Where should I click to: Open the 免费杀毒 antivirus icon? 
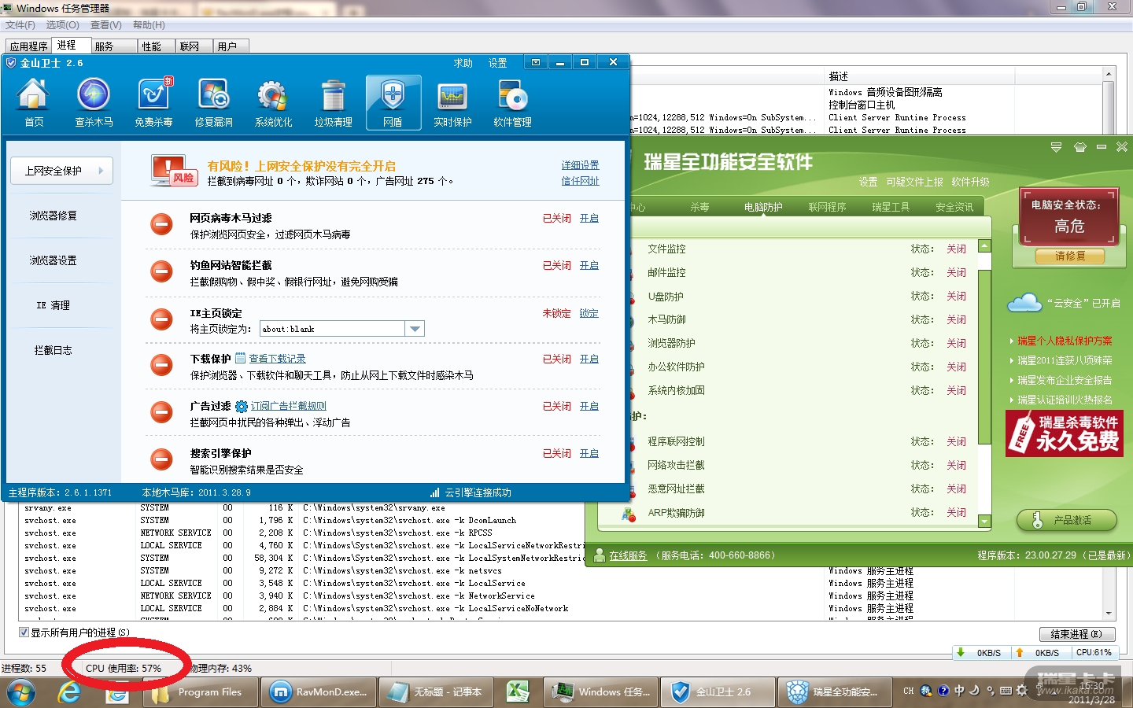point(153,103)
